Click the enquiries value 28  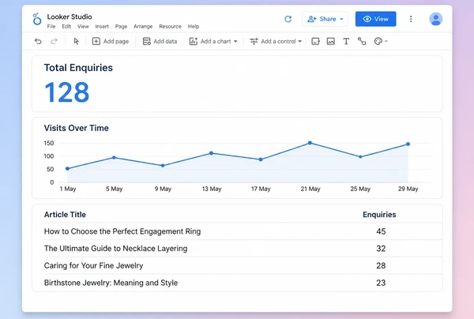click(381, 265)
